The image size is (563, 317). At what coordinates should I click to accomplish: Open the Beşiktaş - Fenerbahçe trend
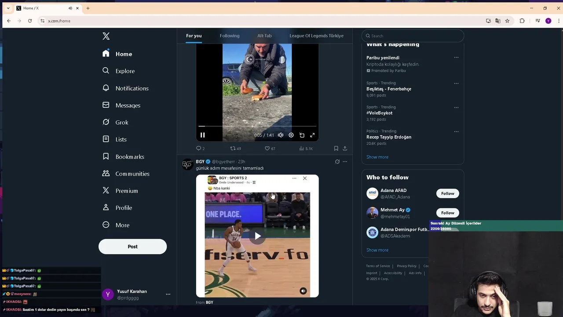tap(389, 89)
